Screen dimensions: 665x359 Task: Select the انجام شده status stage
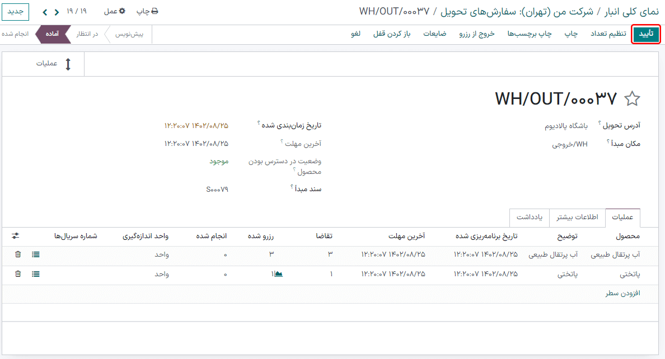tap(15, 34)
